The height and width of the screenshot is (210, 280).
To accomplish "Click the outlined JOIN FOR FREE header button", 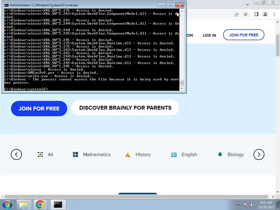I will [x=244, y=35].
